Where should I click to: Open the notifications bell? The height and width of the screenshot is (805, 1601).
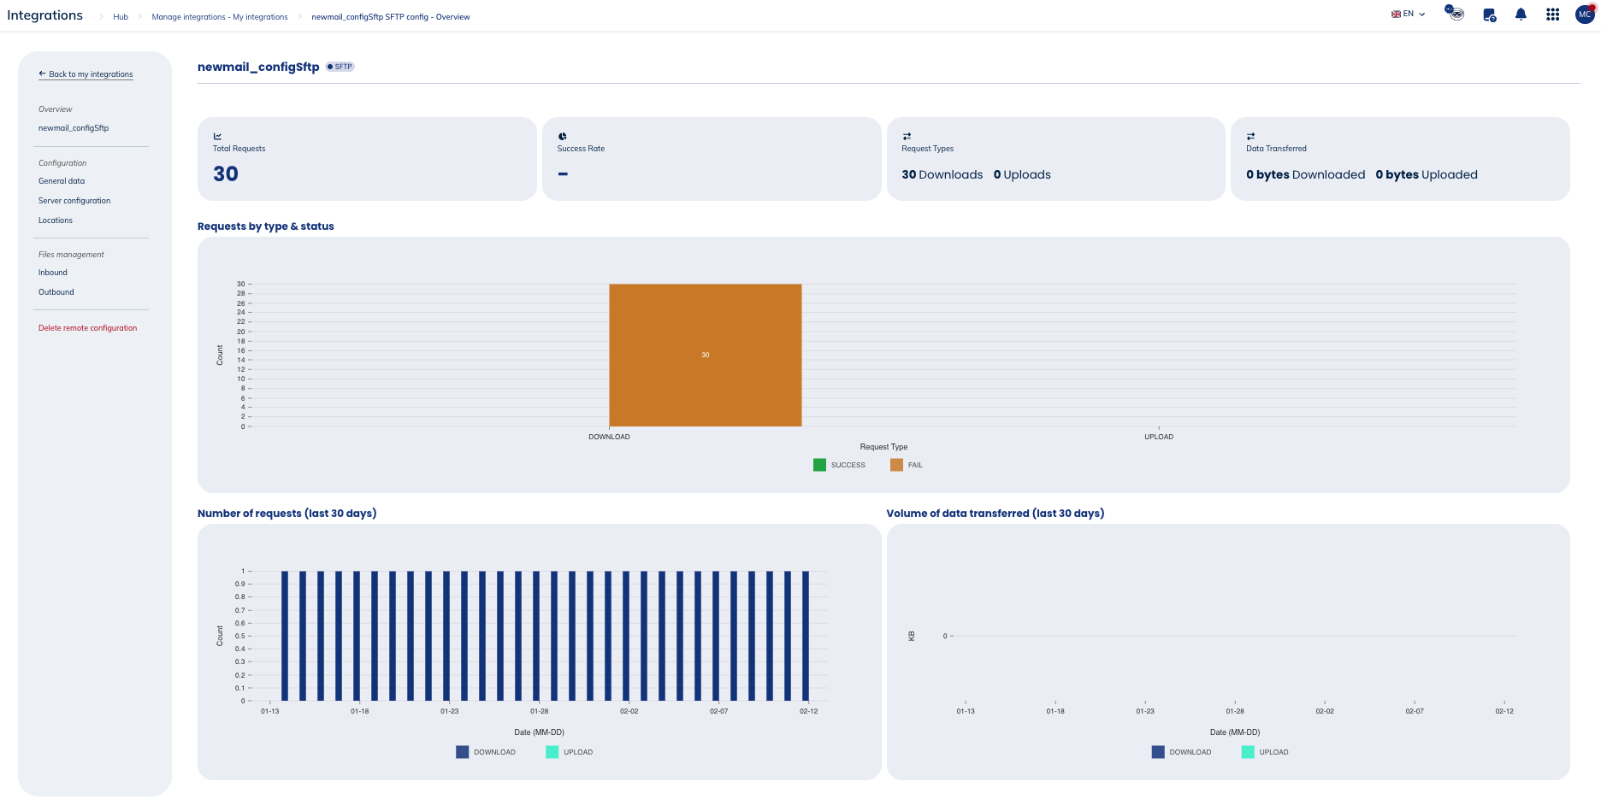tap(1521, 15)
